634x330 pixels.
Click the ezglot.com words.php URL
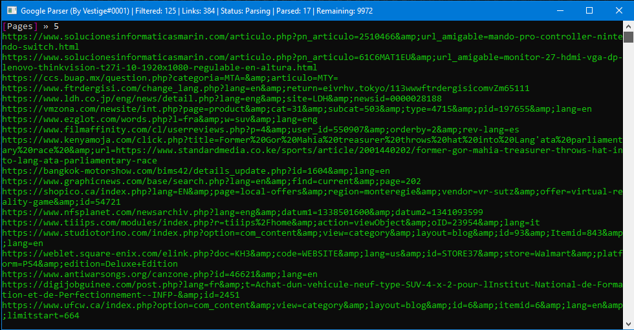point(160,119)
